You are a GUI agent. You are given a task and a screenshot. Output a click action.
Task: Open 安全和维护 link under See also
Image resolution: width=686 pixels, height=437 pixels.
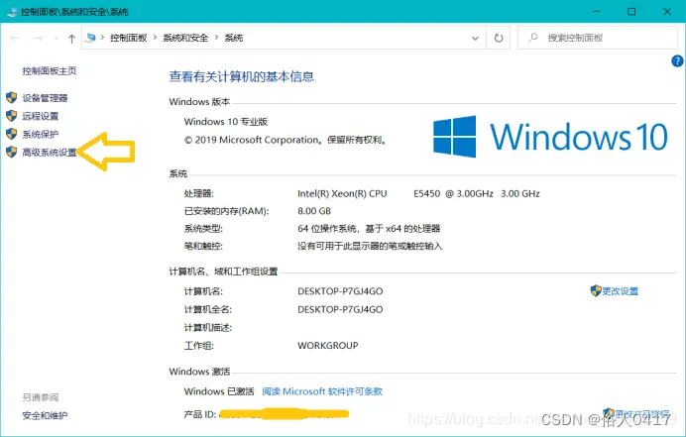click(45, 415)
